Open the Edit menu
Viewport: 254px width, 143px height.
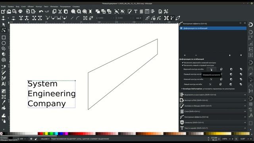pos(11,6)
